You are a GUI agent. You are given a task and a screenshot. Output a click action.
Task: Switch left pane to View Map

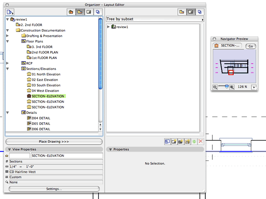tap(80, 12)
